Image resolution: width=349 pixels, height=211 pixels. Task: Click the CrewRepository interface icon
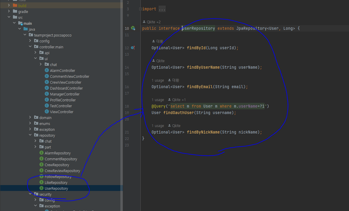coord(41,165)
